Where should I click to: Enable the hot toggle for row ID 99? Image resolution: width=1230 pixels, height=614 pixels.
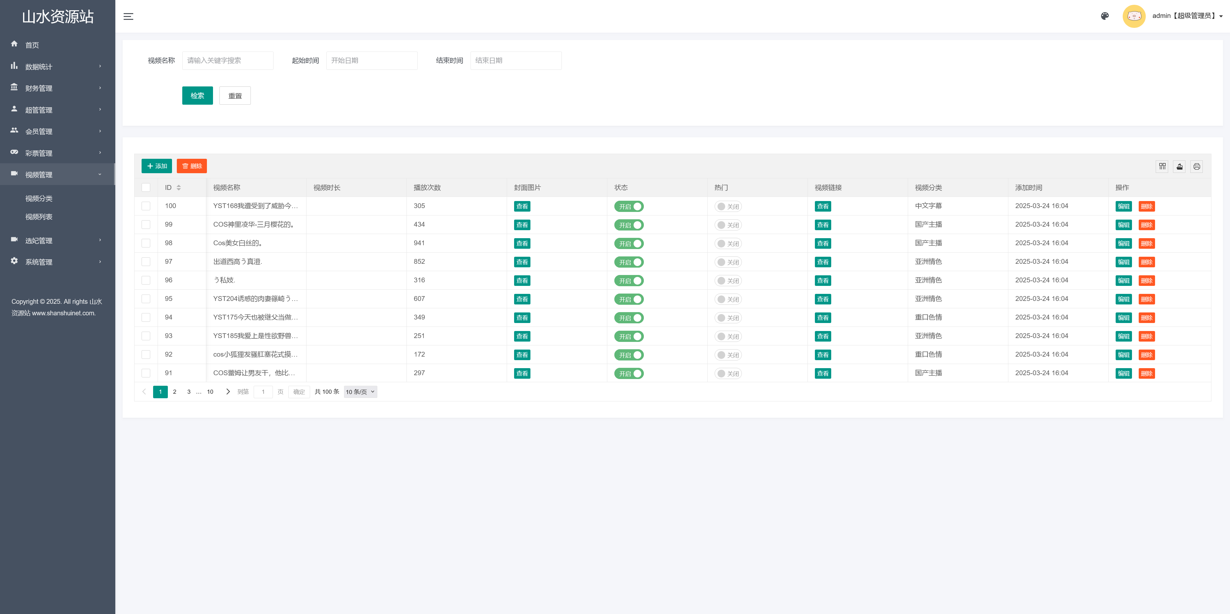[x=728, y=225]
